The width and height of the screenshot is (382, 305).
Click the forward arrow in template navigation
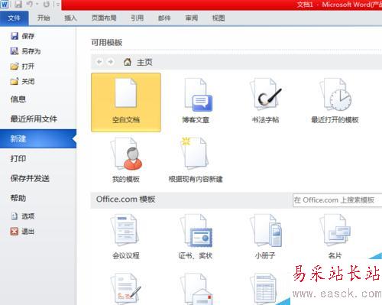(110, 62)
